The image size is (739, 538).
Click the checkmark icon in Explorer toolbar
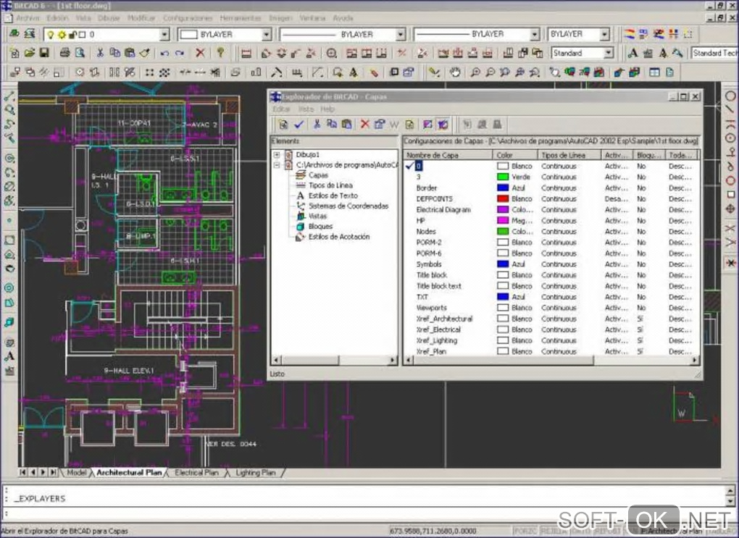click(298, 125)
